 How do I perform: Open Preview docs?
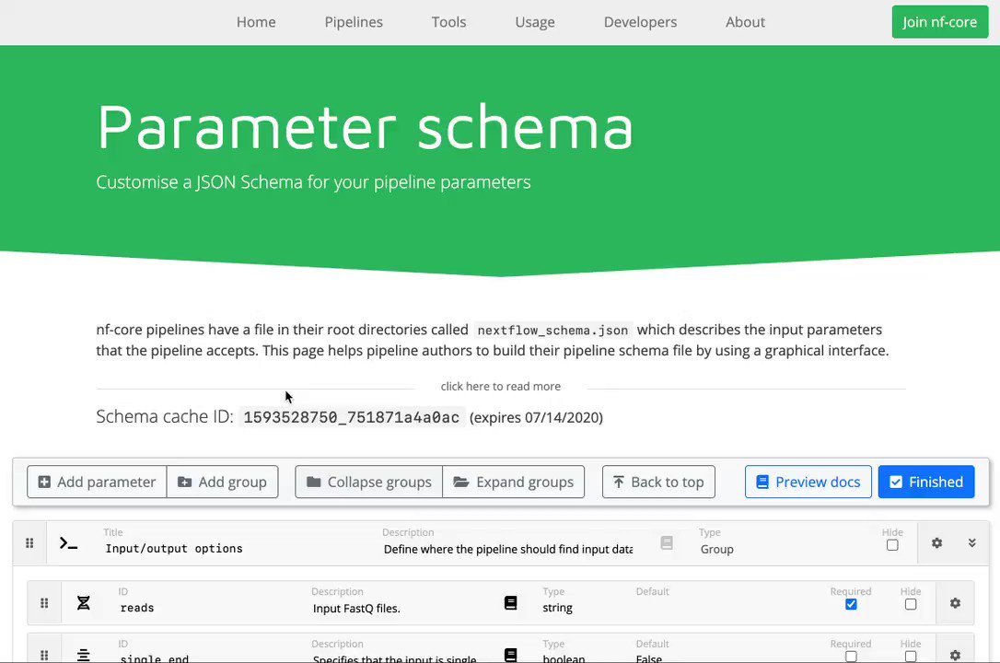pos(808,482)
